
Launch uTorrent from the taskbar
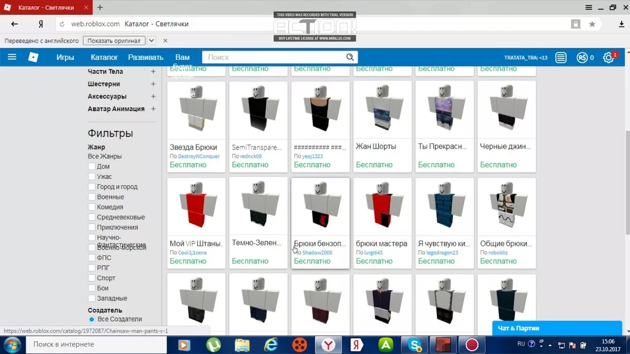point(213,345)
